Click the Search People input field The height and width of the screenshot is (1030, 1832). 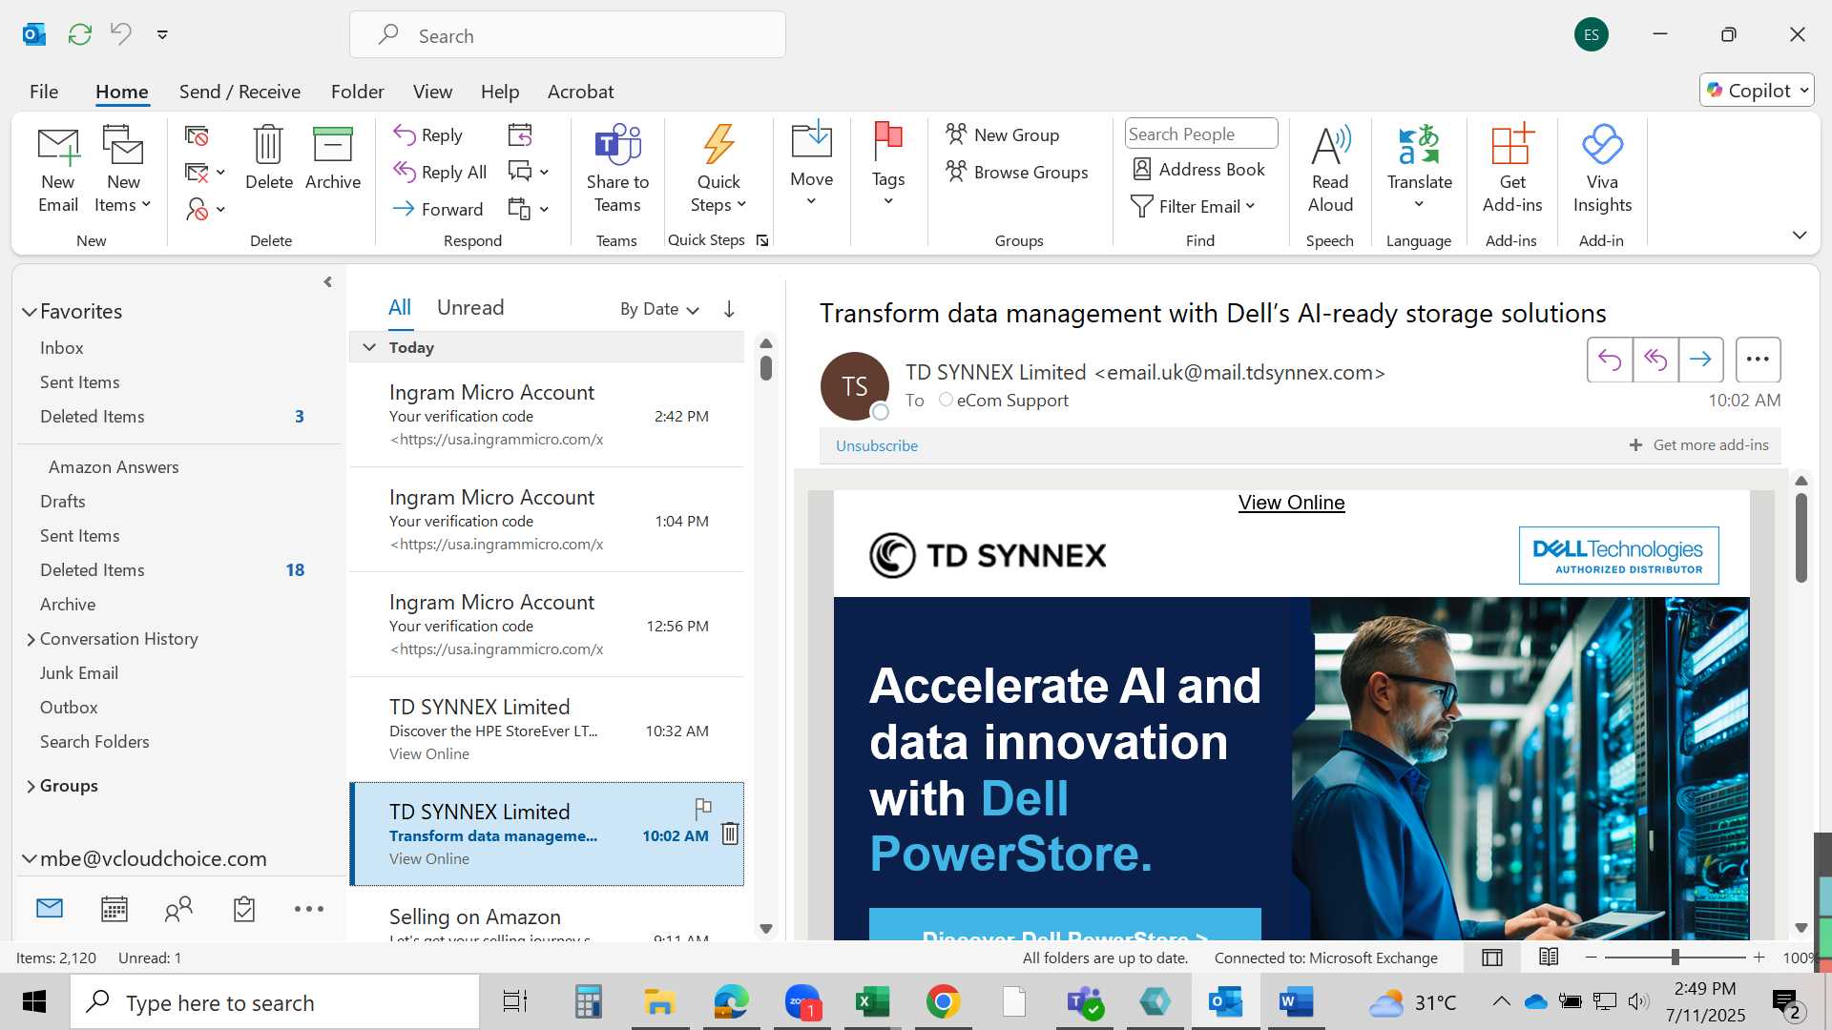[x=1201, y=134]
